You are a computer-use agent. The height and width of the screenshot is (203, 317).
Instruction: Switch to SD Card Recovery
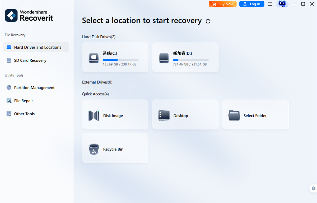(x=30, y=60)
